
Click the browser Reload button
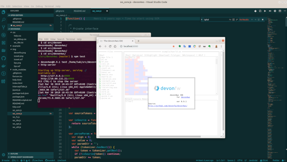click(x=110, y=47)
